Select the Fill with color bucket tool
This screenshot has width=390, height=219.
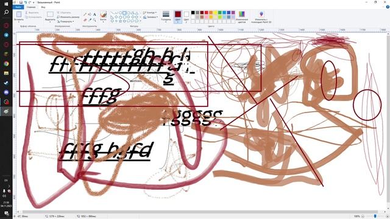(x=90, y=14)
